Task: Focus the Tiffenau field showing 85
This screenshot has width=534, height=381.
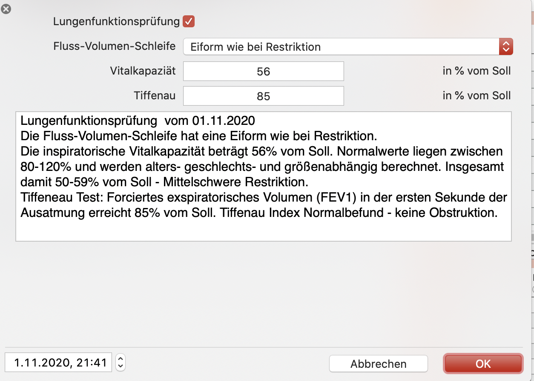Action: [263, 96]
